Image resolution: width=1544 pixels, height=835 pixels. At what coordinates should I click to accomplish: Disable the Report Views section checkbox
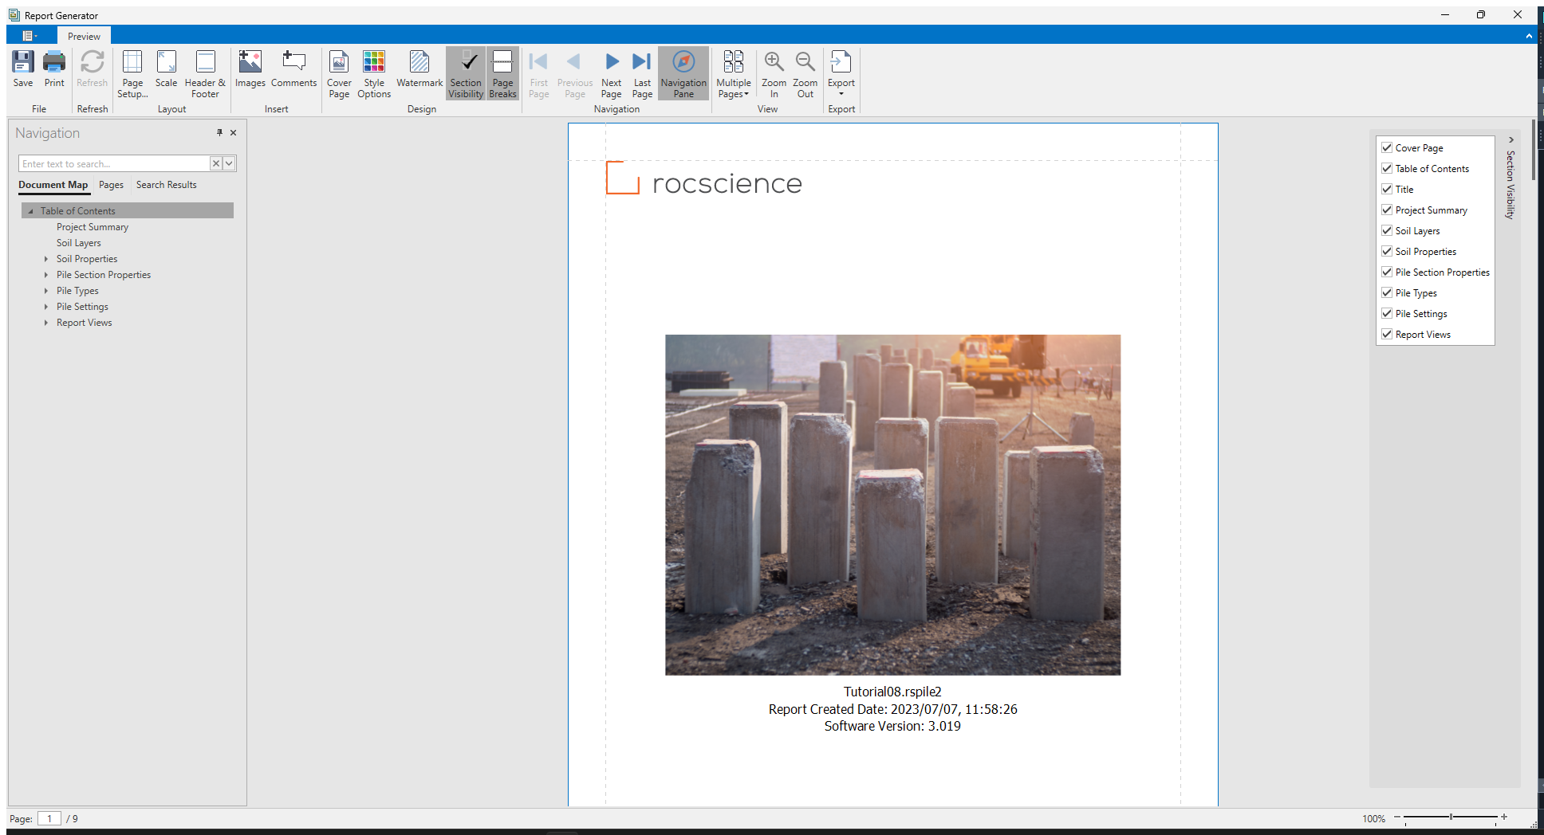pos(1387,334)
